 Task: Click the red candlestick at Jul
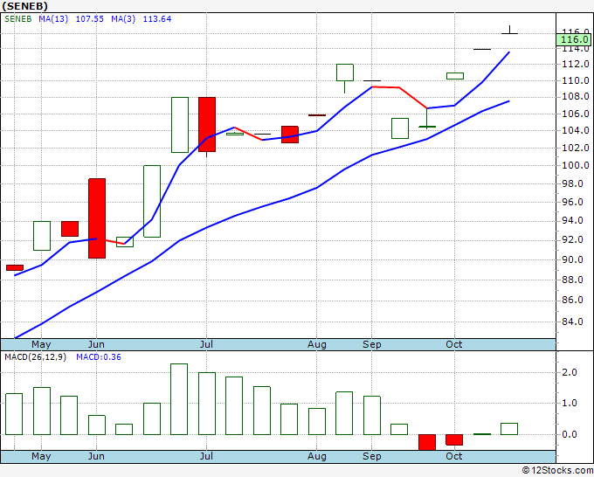coord(207,125)
